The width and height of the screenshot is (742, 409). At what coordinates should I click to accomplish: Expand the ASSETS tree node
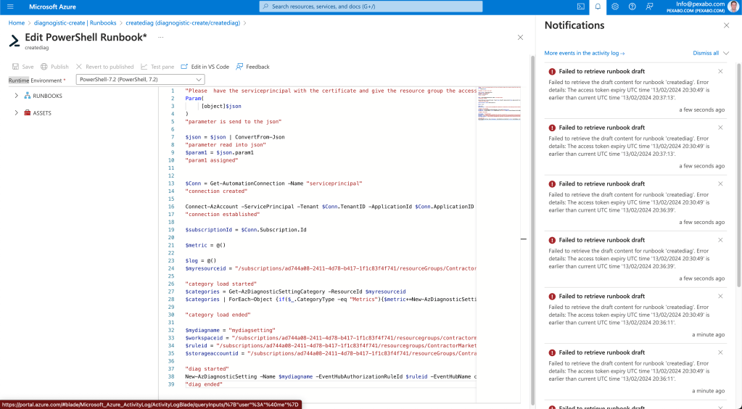[17, 112]
